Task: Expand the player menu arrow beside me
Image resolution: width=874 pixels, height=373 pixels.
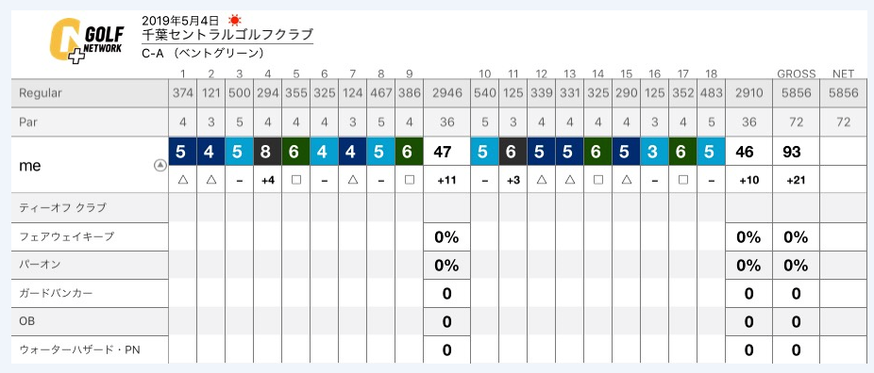Action: click(x=160, y=165)
